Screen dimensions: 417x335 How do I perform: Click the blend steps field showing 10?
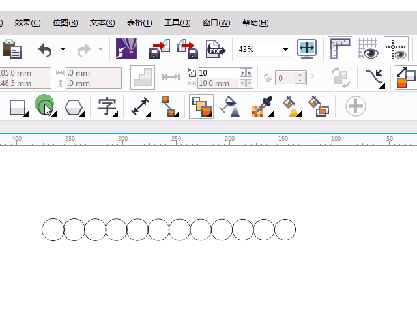click(x=219, y=72)
